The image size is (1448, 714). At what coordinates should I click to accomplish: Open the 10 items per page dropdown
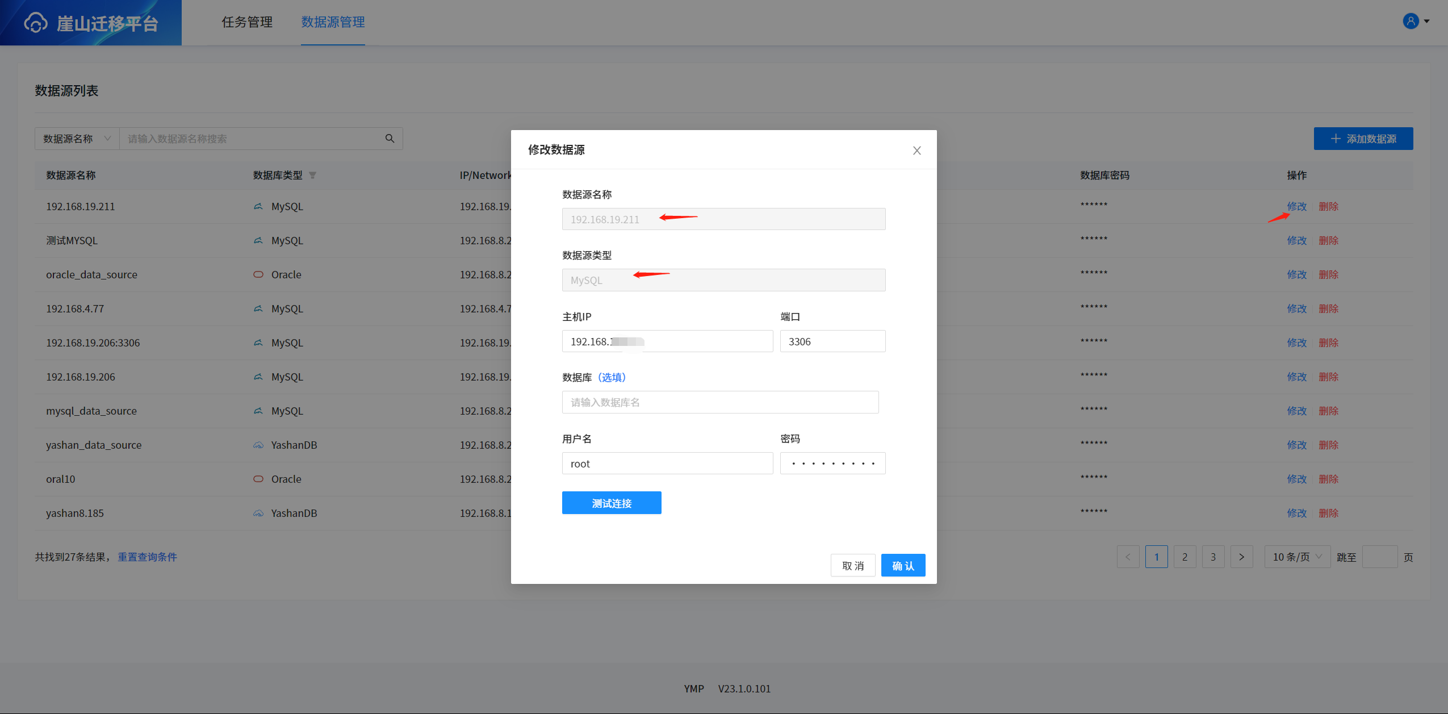point(1297,557)
